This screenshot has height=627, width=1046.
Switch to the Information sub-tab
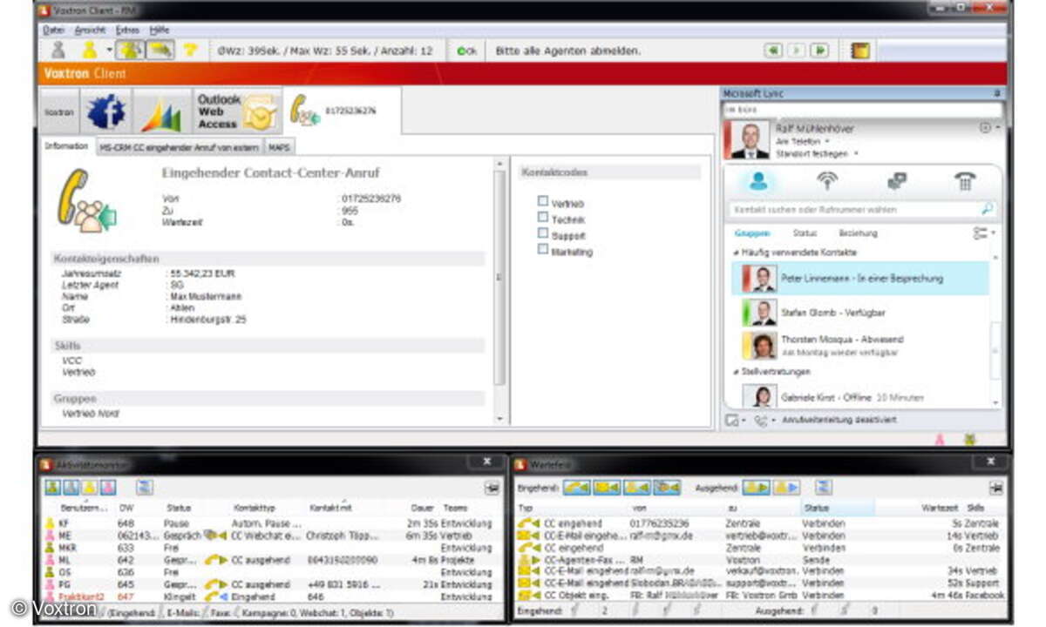(67, 146)
